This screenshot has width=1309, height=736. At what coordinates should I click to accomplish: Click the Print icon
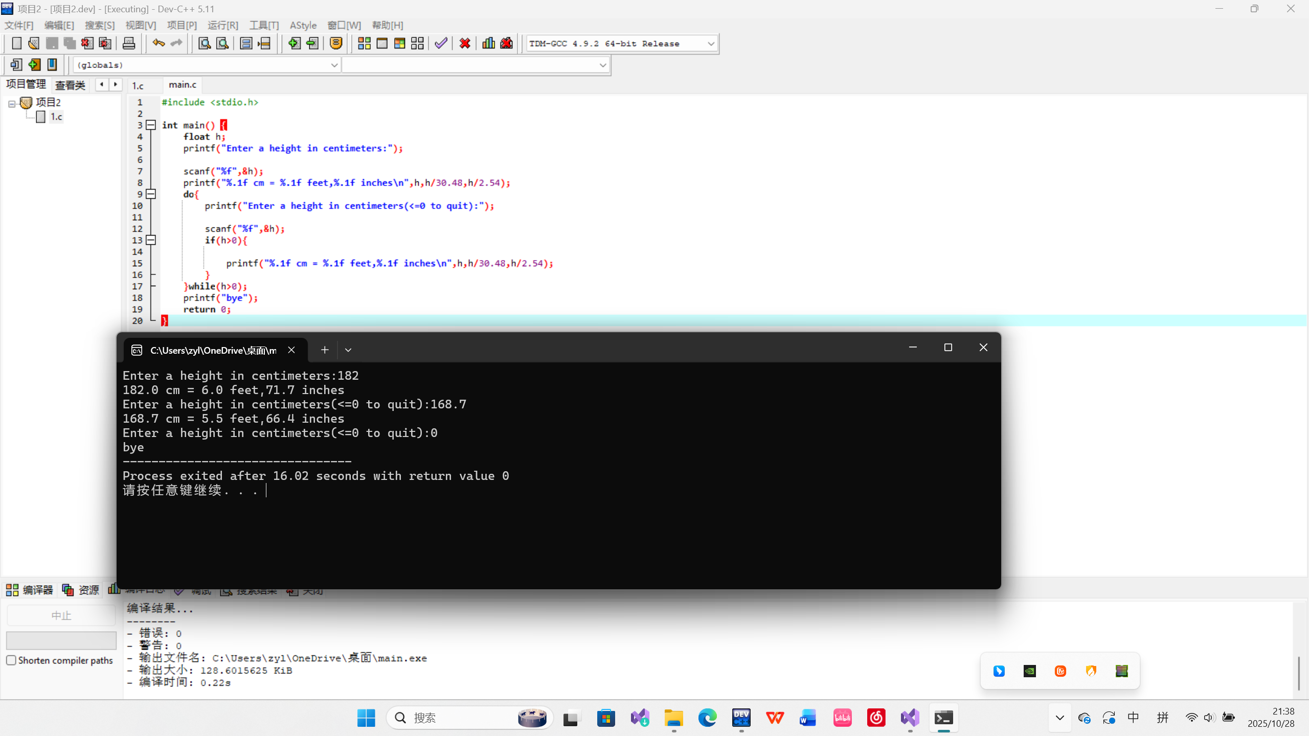(x=129, y=43)
